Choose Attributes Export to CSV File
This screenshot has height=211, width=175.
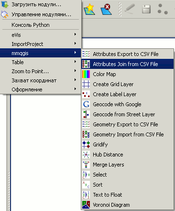pos(128,54)
